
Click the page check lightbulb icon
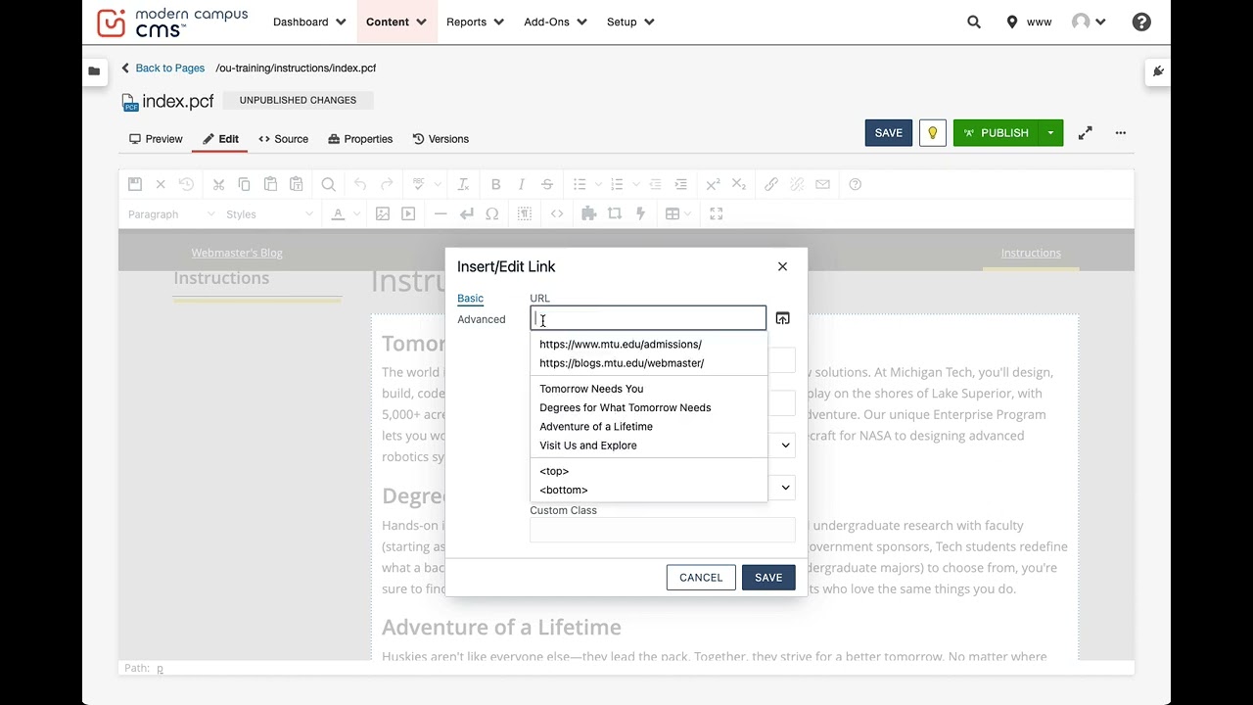[x=933, y=133]
